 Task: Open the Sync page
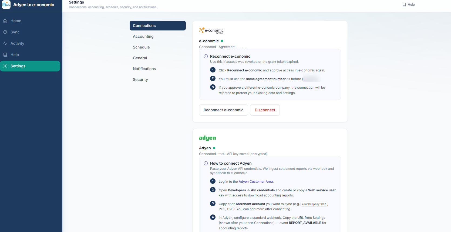point(30,32)
